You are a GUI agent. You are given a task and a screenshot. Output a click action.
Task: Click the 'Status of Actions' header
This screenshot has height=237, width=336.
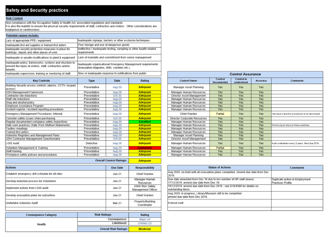tap(220, 167)
